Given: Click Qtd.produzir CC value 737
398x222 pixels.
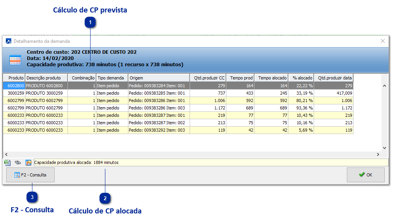Looking at the screenshot, I should [x=208, y=93].
